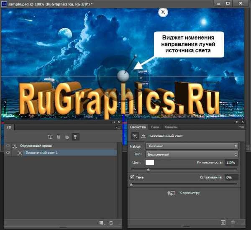Viewport: 251px width, 230px height.
Task: Click the light properties icon beside Бесконечный свет title
Action: click(135, 136)
